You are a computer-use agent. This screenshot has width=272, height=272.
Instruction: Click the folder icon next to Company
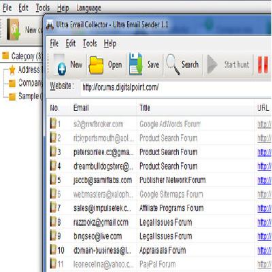tap(12, 83)
